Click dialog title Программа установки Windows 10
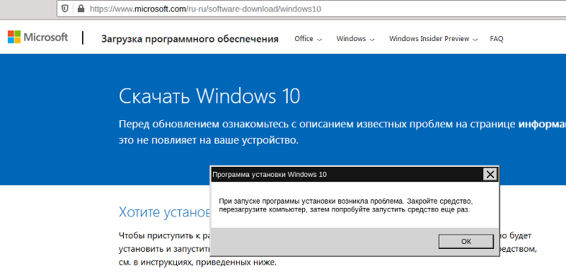 click(270, 175)
